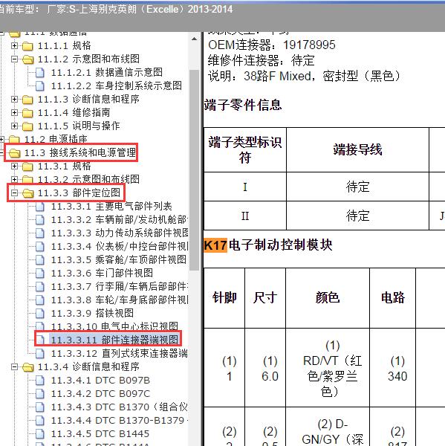Click the tree panel scrollbar thumb
This screenshot has width=445, height=446.
click(x=194, y=170)
